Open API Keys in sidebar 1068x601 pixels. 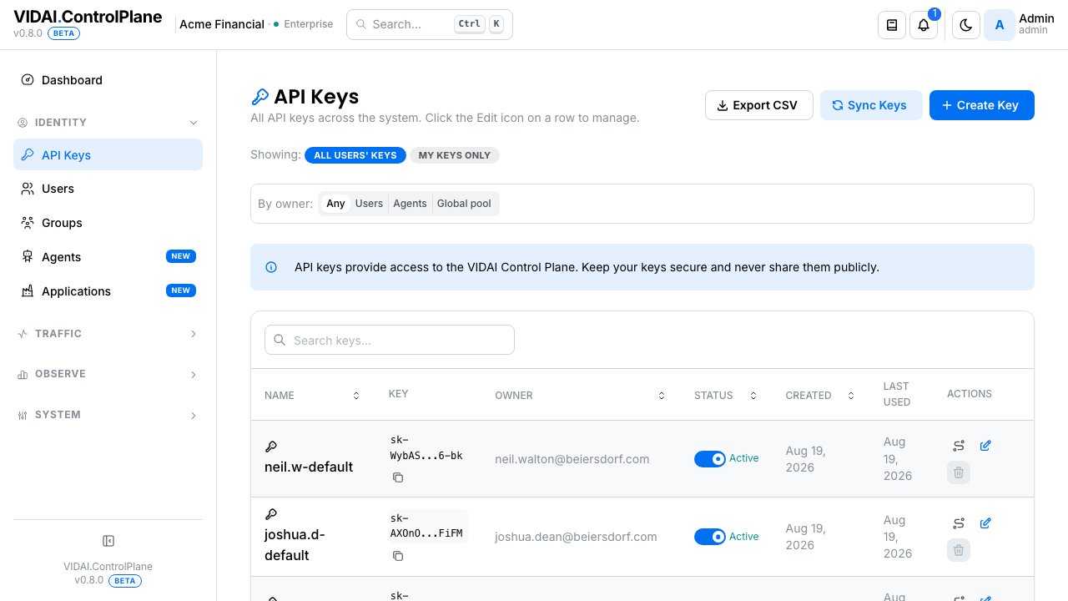108,154
